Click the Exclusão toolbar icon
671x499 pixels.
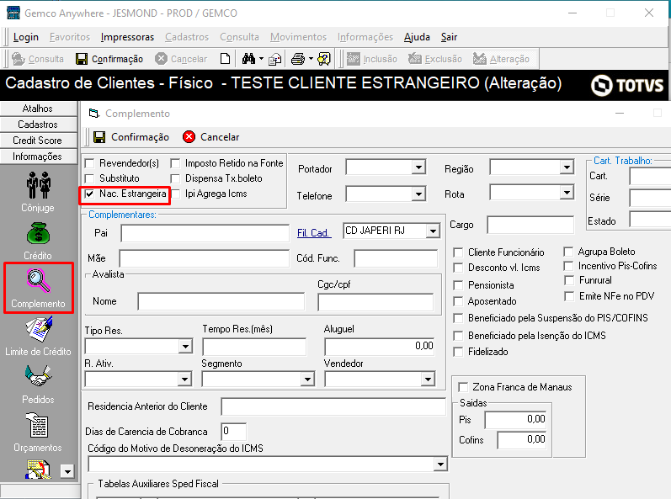(x=415, y=59)
